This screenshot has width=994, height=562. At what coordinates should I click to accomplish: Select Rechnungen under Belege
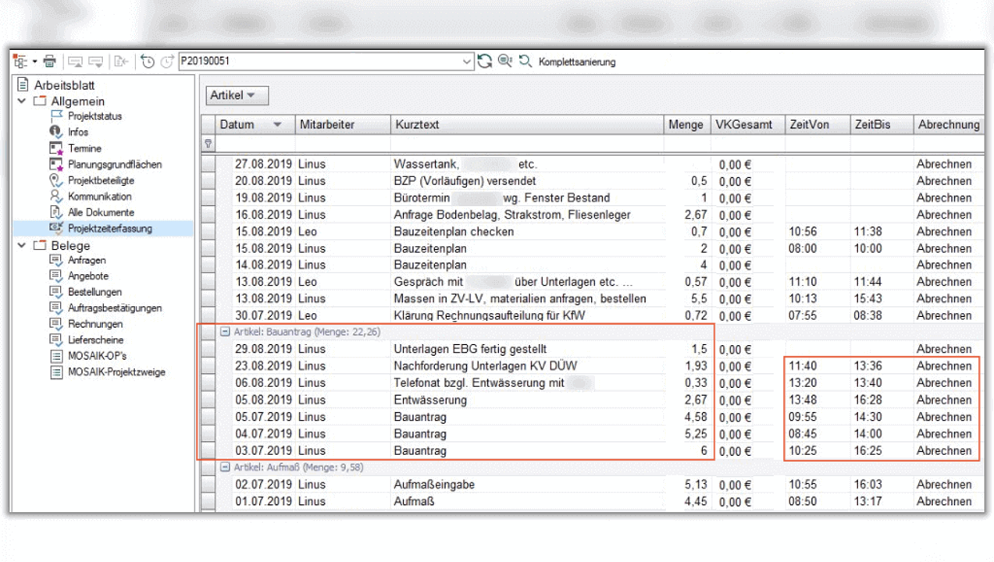tap(95, 324)
